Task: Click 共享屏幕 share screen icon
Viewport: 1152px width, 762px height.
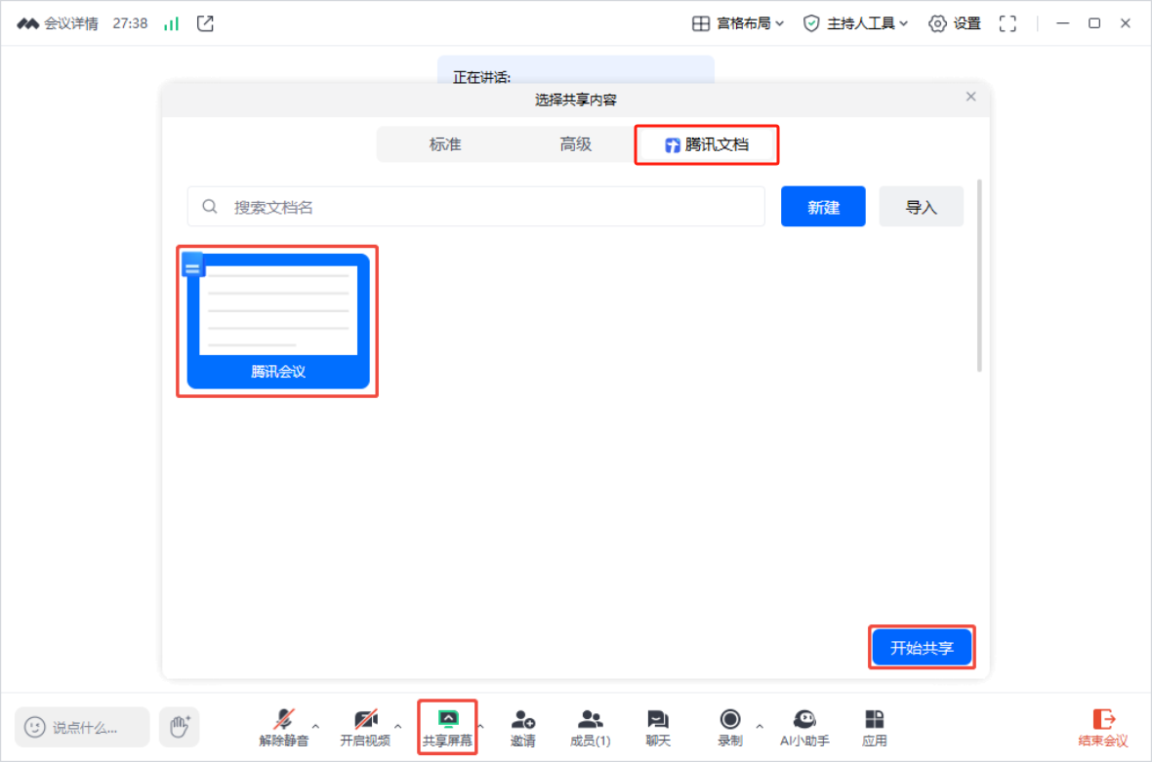Action: [447, 728]
